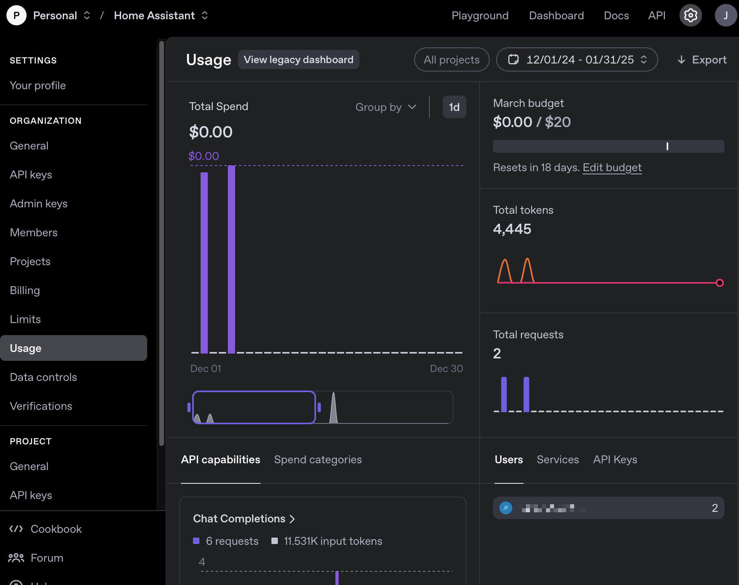Click the calendar icon beside the date range

click(513, 59)
